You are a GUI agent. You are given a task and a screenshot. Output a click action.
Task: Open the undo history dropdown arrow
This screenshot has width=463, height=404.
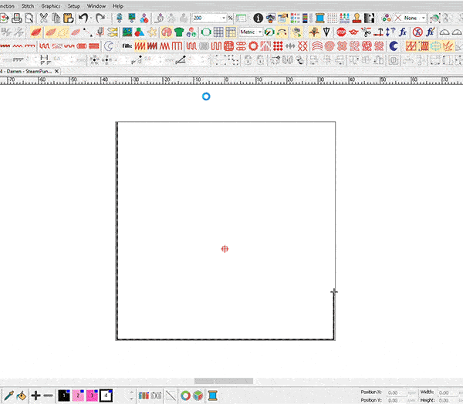click(91, 19)
